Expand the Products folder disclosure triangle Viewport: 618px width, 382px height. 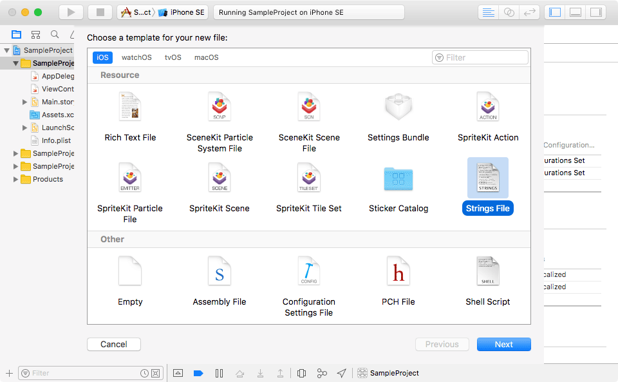coord(15,179)
